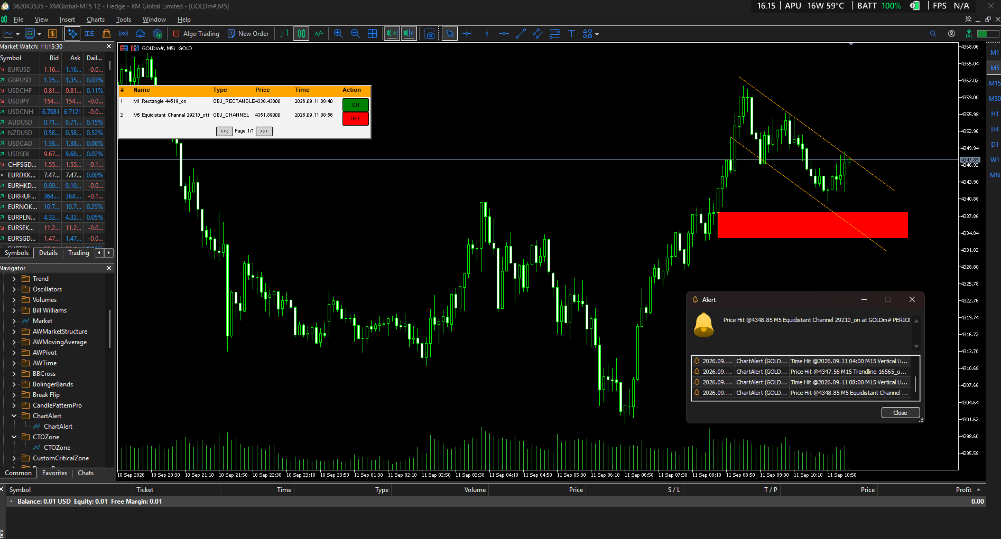The height and width of the screenshot is (539, 1001).
Task: Click the Zoom Out magnifier icon
Action: coord(355,34)
